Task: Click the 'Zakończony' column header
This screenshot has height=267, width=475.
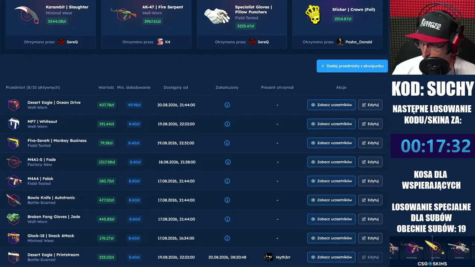Action: [227, 88]
